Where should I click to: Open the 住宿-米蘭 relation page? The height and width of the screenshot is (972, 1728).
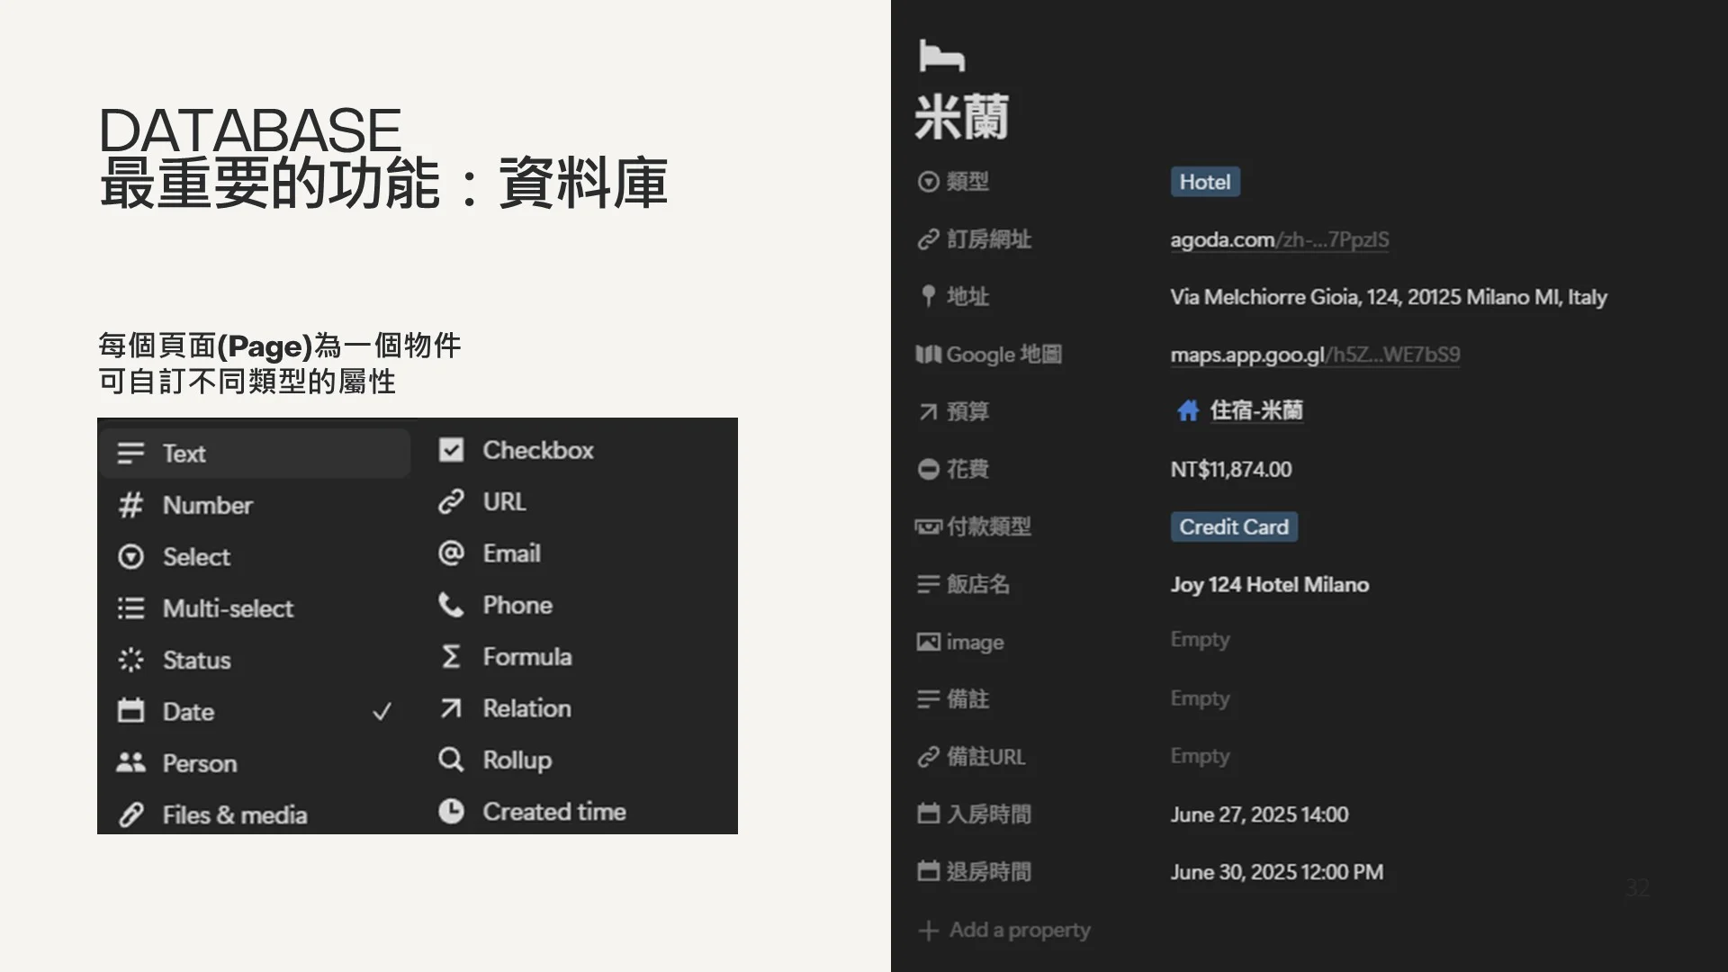[x=1255, y=411]
